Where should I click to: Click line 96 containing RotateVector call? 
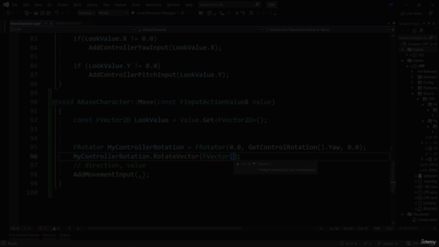[224, 156]
